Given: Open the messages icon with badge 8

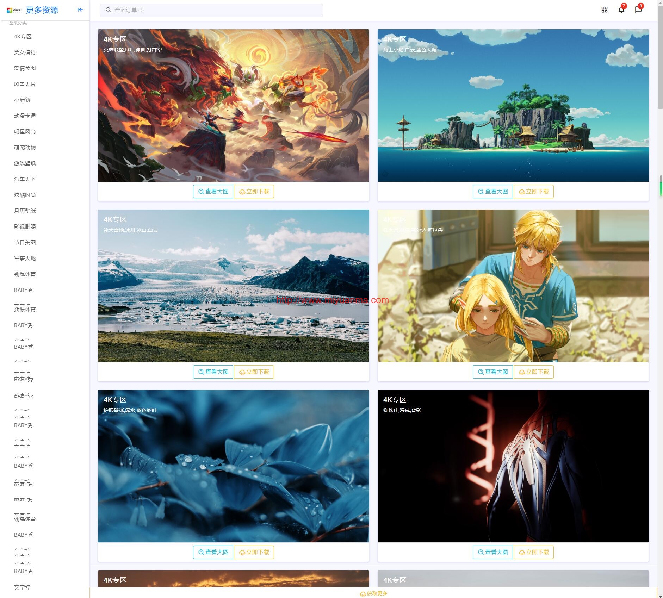Looking at the screenshot, I should 638,10.
